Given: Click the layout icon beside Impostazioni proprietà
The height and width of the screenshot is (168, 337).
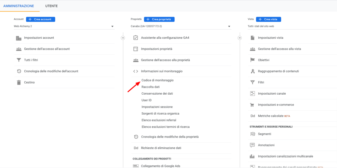Looking at the screenshot, I should [136, 49].
